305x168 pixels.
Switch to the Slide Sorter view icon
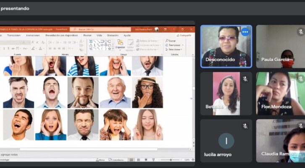tap(139, 160)
